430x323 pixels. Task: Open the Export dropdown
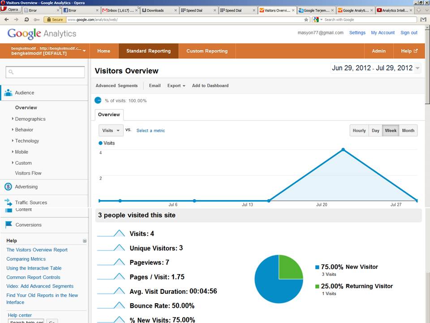click(176, 85)
